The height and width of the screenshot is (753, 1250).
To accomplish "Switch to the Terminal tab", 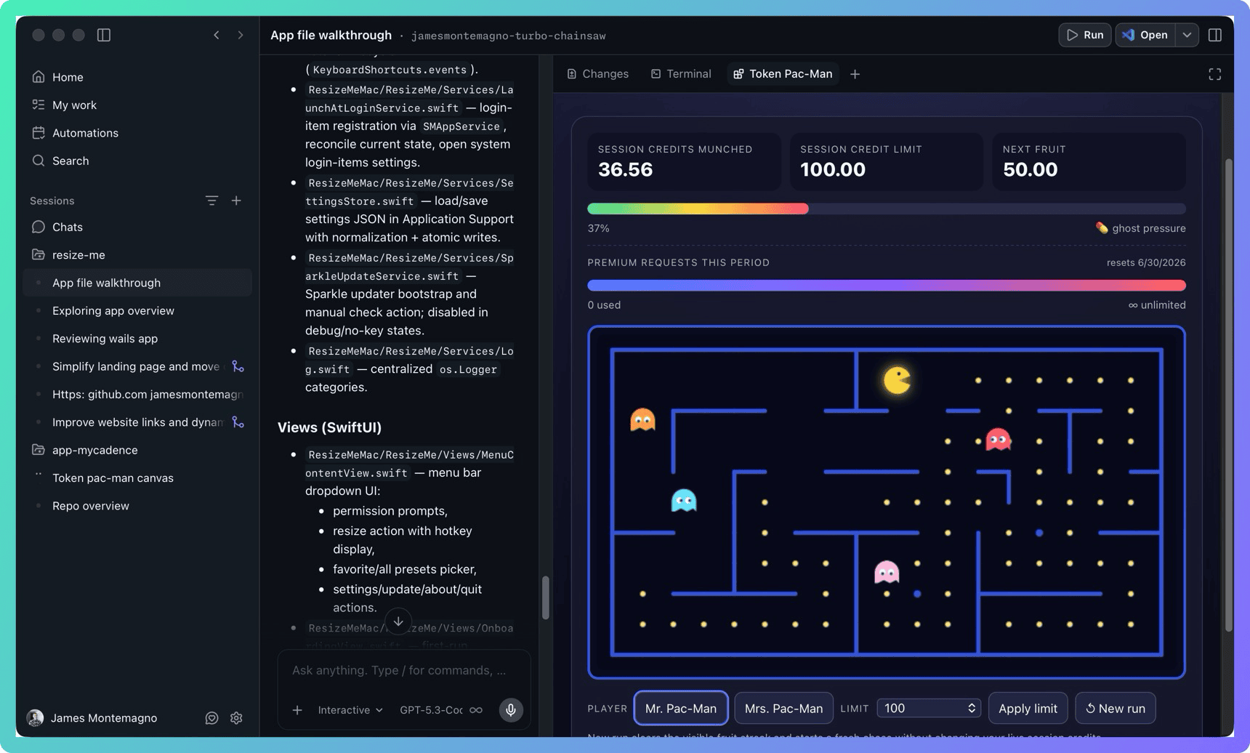I will (x=681, y=74).
